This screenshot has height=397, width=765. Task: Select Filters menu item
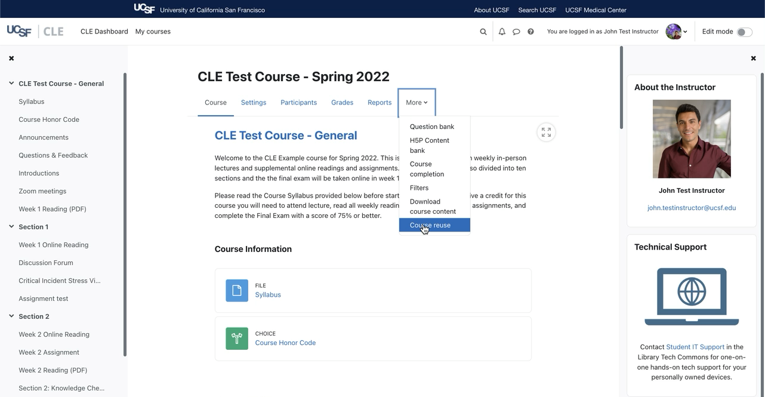pos(434,188)
